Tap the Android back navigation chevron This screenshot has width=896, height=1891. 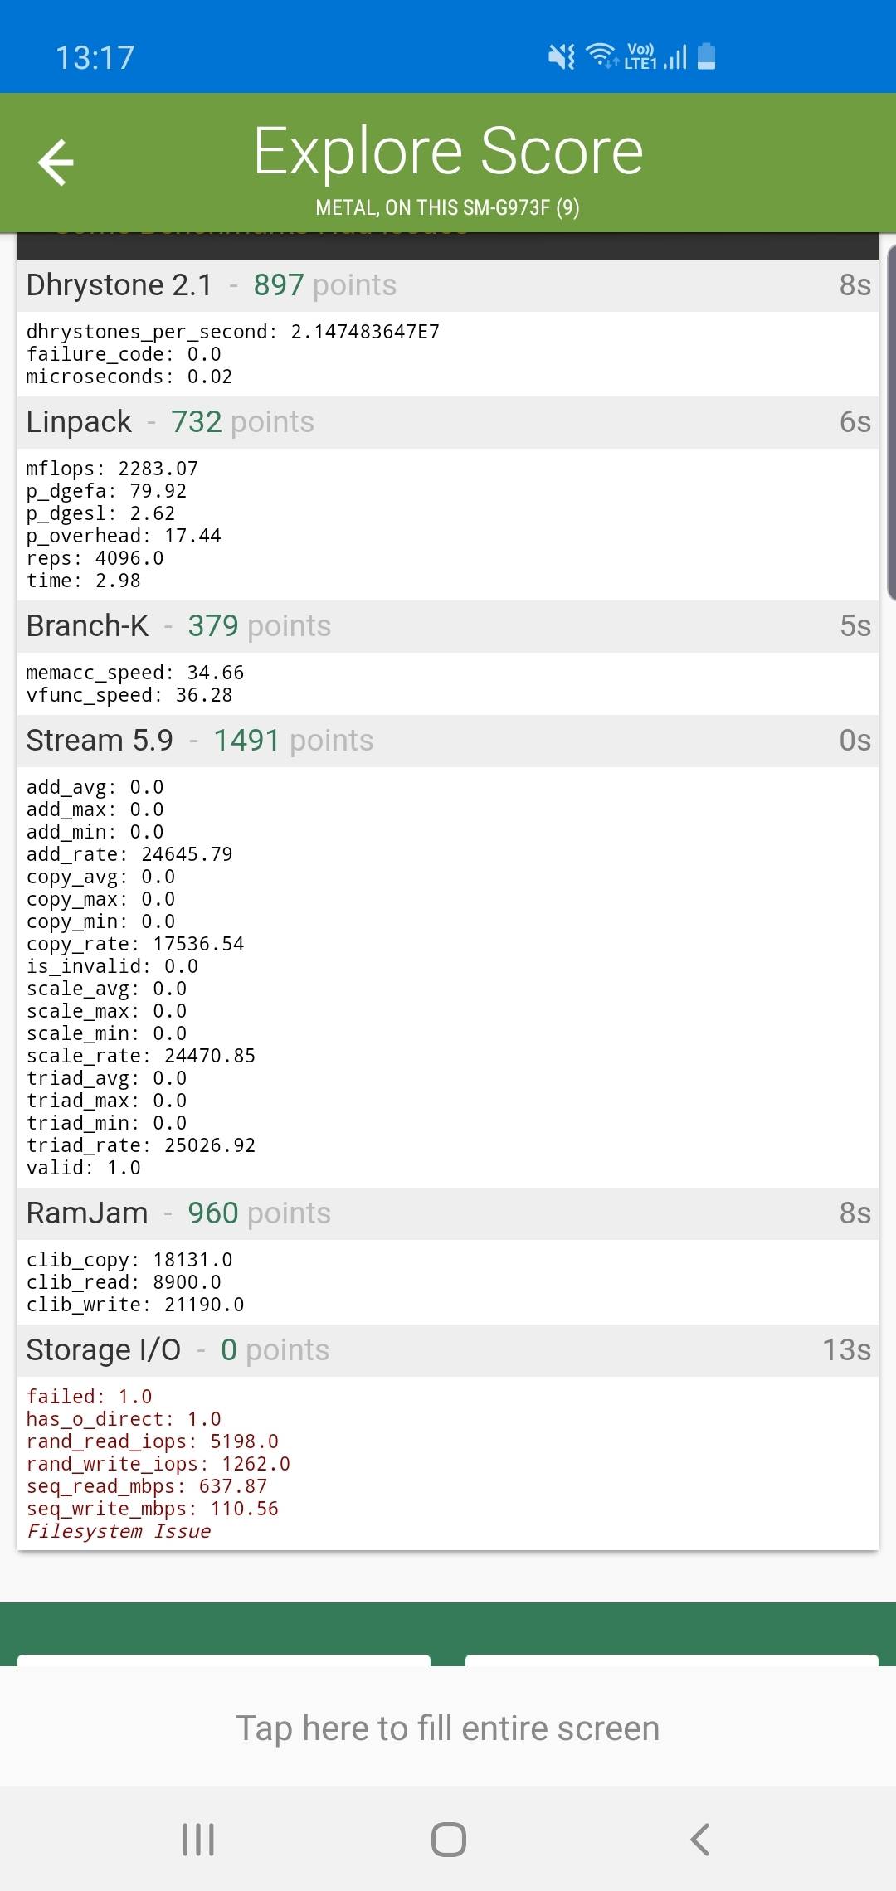(699, 1839)
